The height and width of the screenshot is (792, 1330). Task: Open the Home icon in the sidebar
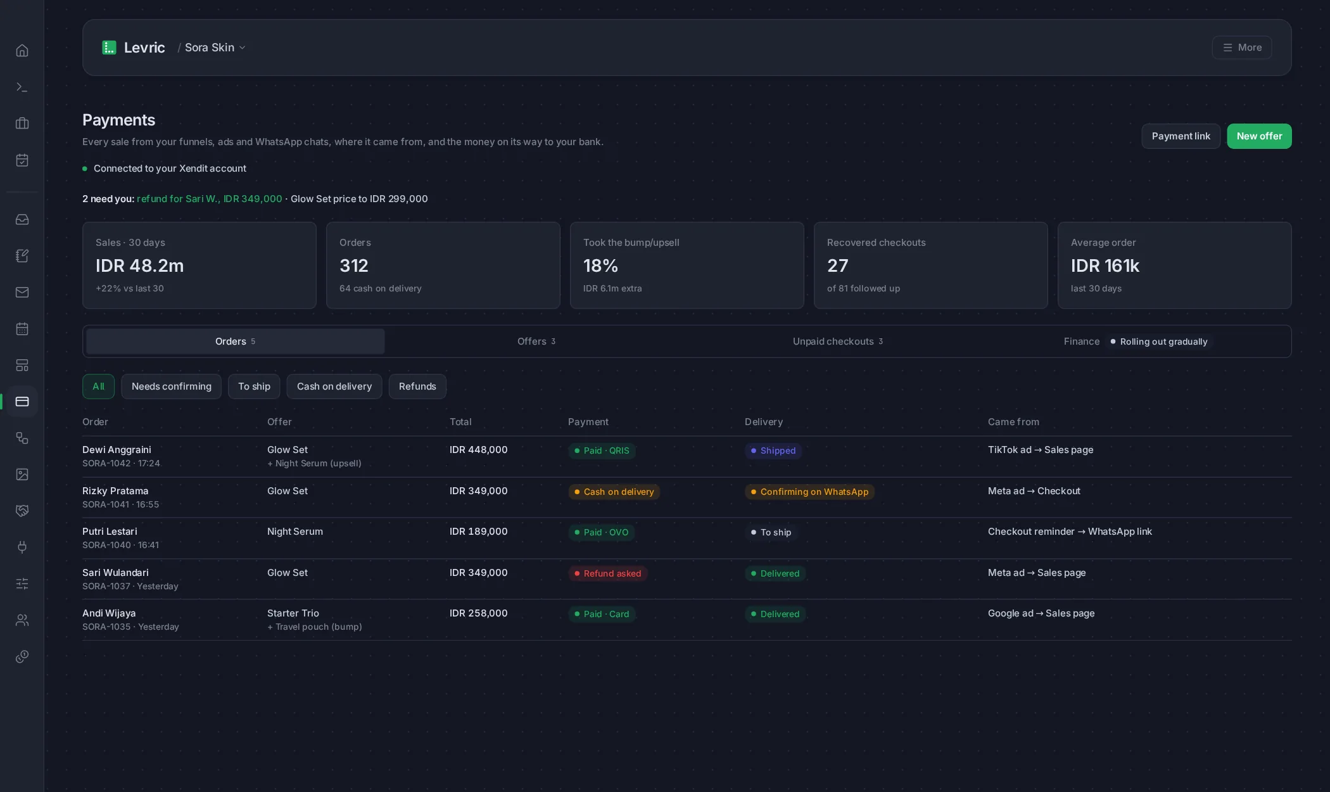[22, 51]
